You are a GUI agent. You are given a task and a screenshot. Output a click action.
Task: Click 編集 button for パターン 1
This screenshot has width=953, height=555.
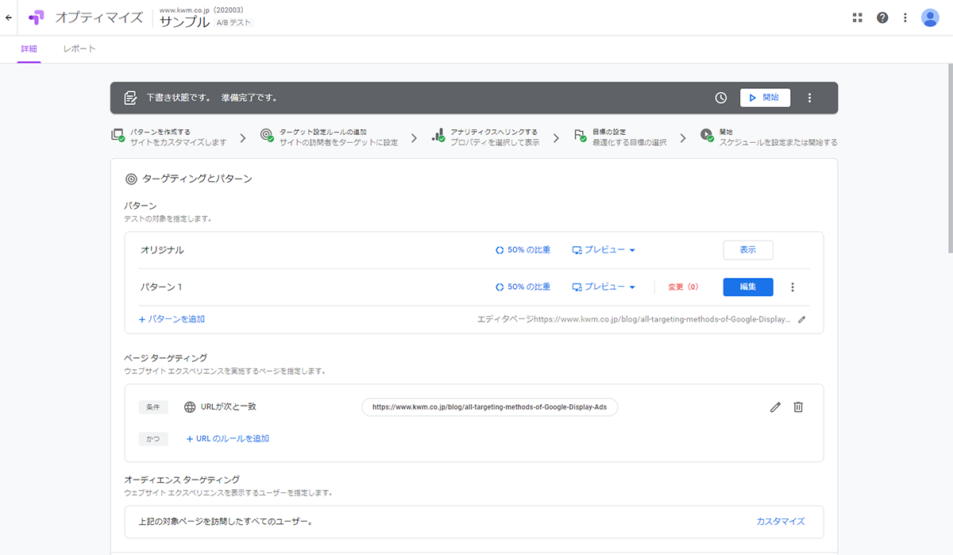click(748, 287)
